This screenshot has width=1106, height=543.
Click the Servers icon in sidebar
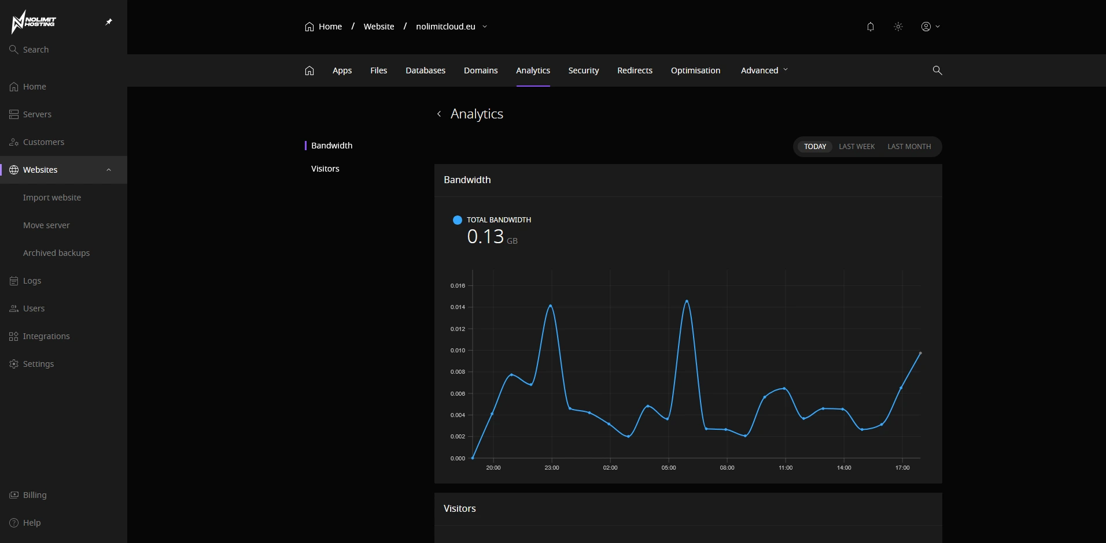tap(14, 114)
